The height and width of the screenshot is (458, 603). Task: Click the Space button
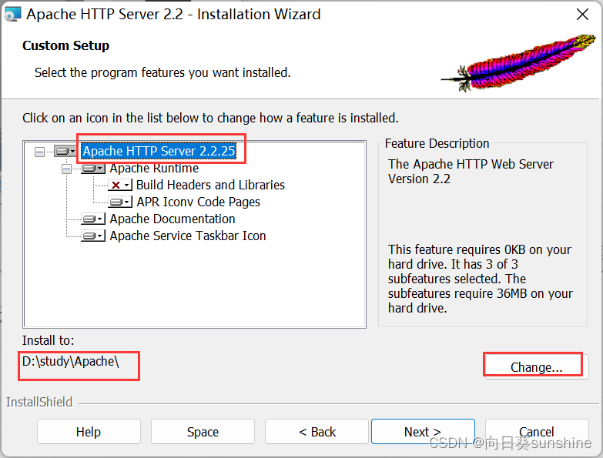pos(203,432)
